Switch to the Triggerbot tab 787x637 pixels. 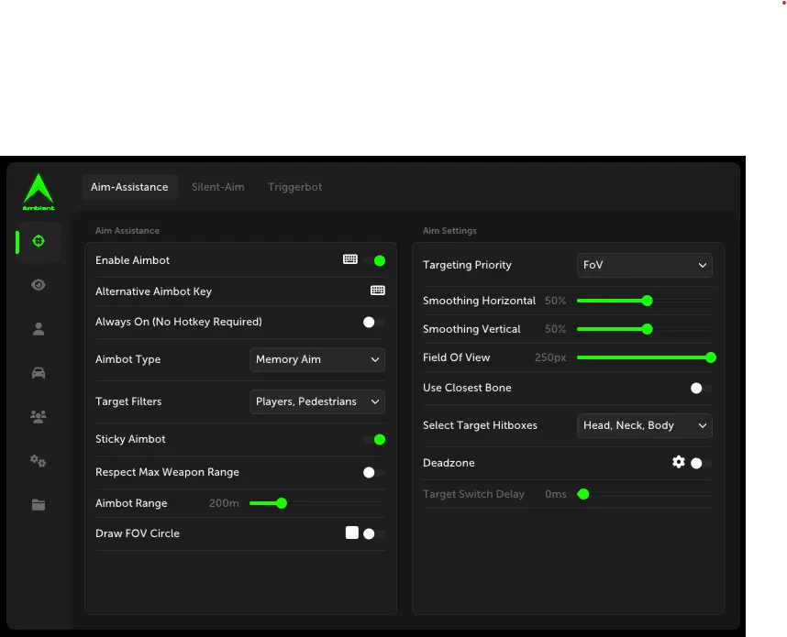[x=294, y=187]
